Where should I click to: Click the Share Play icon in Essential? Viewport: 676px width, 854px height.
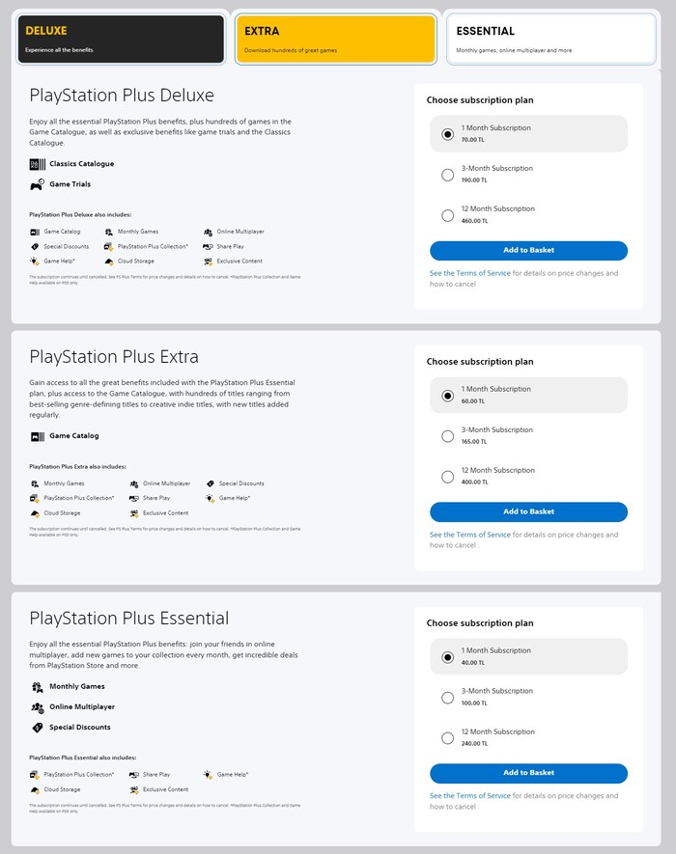134,774
